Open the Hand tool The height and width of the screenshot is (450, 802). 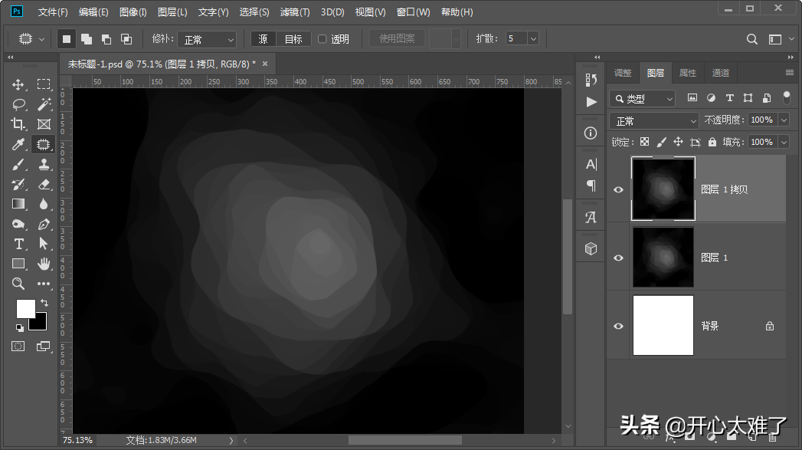tap(44, 264)
